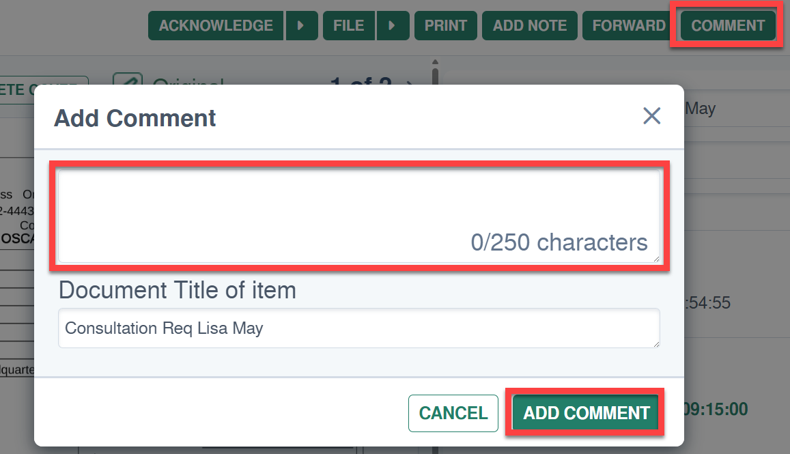Click the PRINT toolbar button

tap(445, 26)
